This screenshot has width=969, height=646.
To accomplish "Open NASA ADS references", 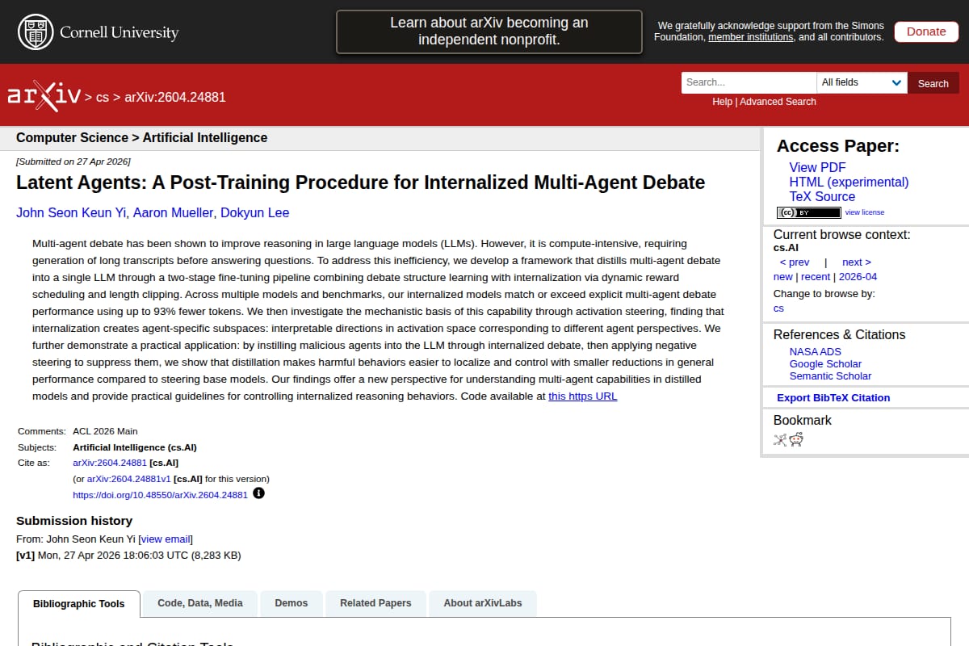I will [815, 351].
